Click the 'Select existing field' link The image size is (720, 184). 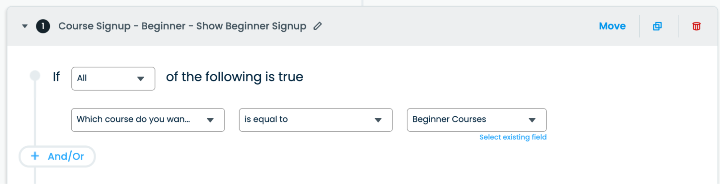pos(513,137)
